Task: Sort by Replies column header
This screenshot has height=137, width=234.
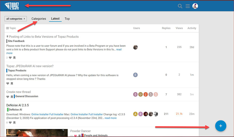Action: point(166,28)
